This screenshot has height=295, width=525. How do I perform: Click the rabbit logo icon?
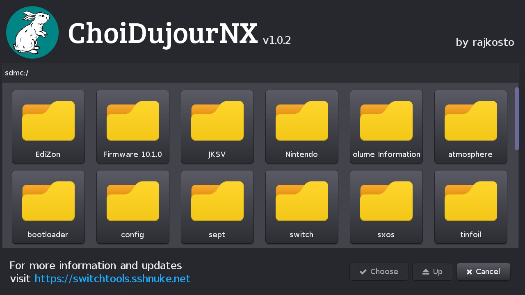32,32
